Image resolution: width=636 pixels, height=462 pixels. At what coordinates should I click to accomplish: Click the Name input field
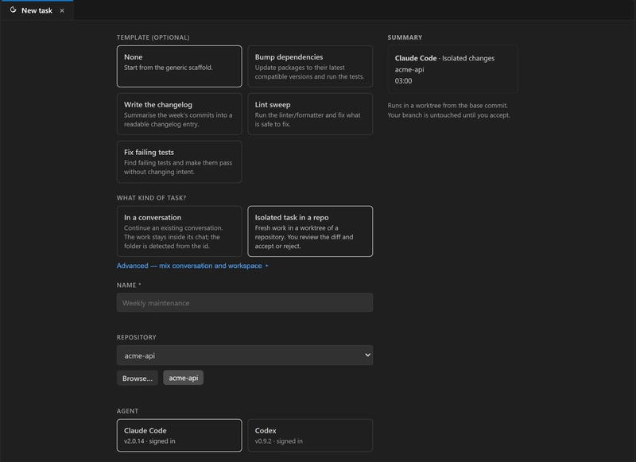pos(245,303)
